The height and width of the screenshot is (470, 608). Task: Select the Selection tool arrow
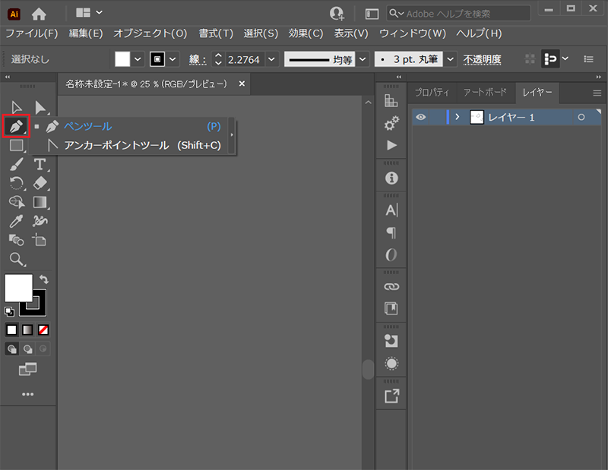pos(16,107)
